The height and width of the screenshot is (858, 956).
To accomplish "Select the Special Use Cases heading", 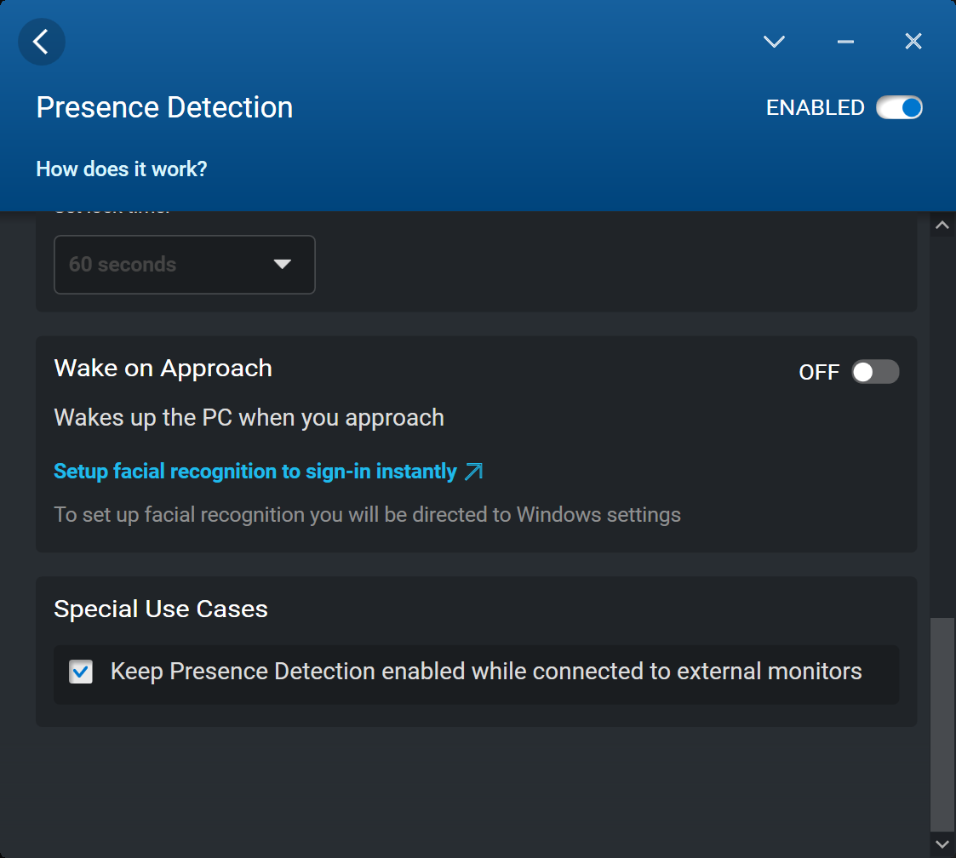I will point(161,609).
